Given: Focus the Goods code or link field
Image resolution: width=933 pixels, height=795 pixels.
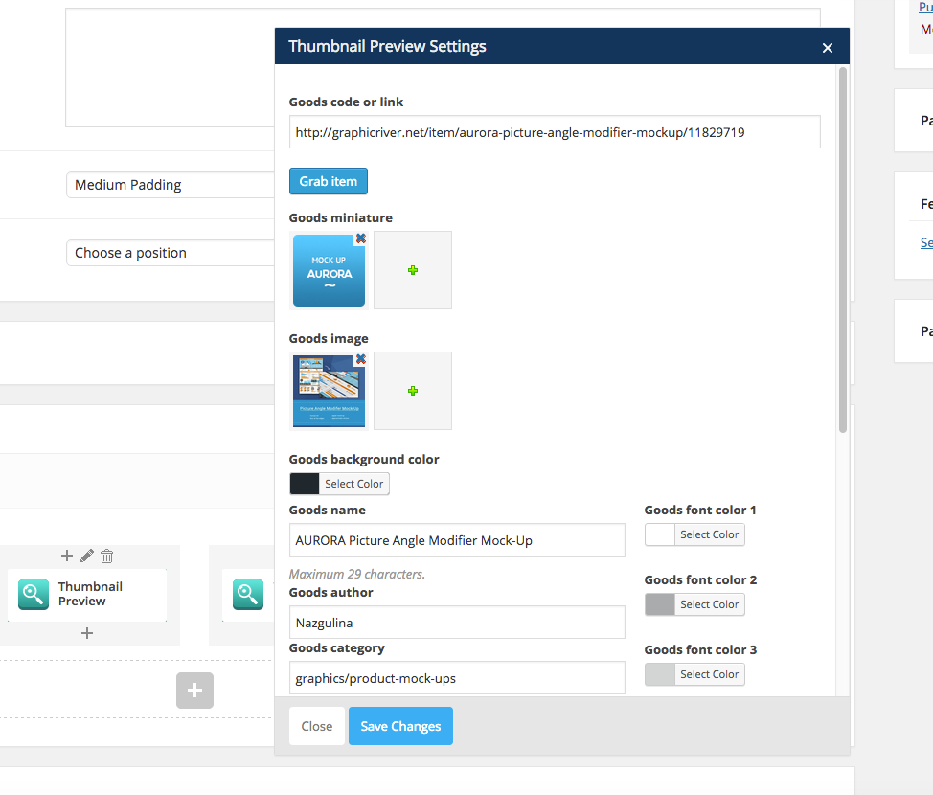Looking at the screenshot, I should (555, 132).
